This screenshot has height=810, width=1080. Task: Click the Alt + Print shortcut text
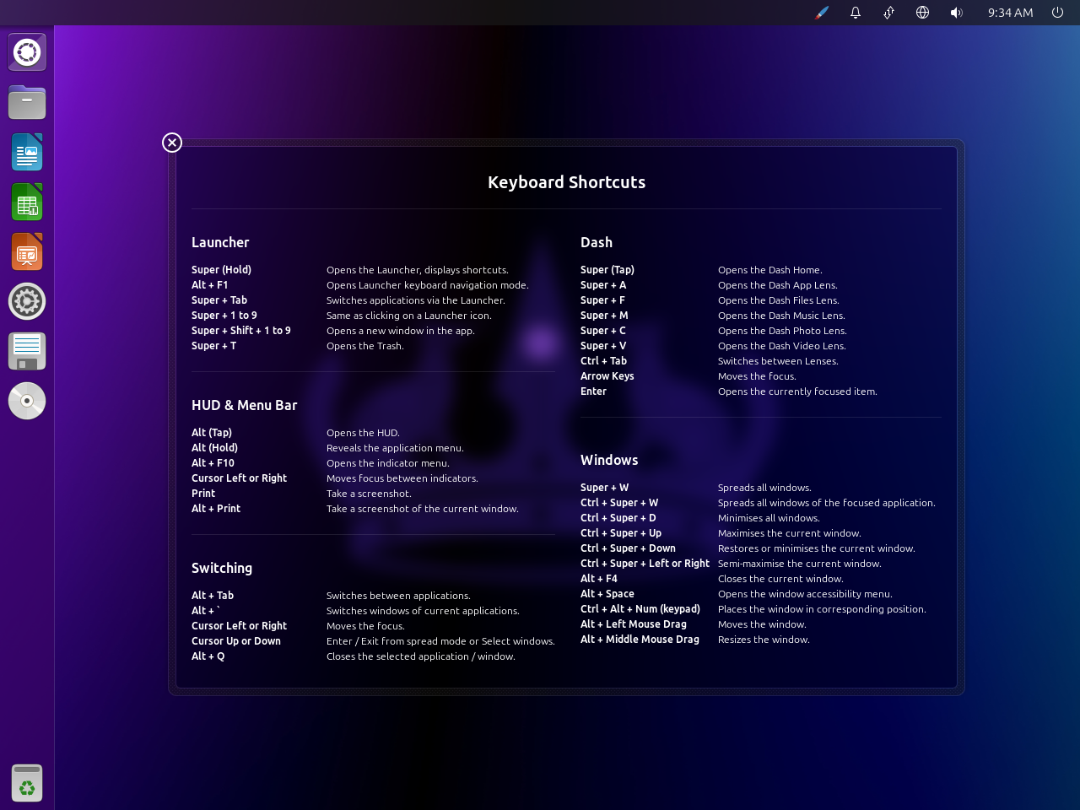click(x=216, y=509)
